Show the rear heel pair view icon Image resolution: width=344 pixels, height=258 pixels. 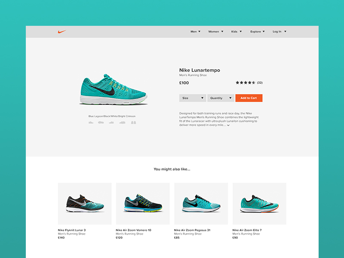point(134,123)
